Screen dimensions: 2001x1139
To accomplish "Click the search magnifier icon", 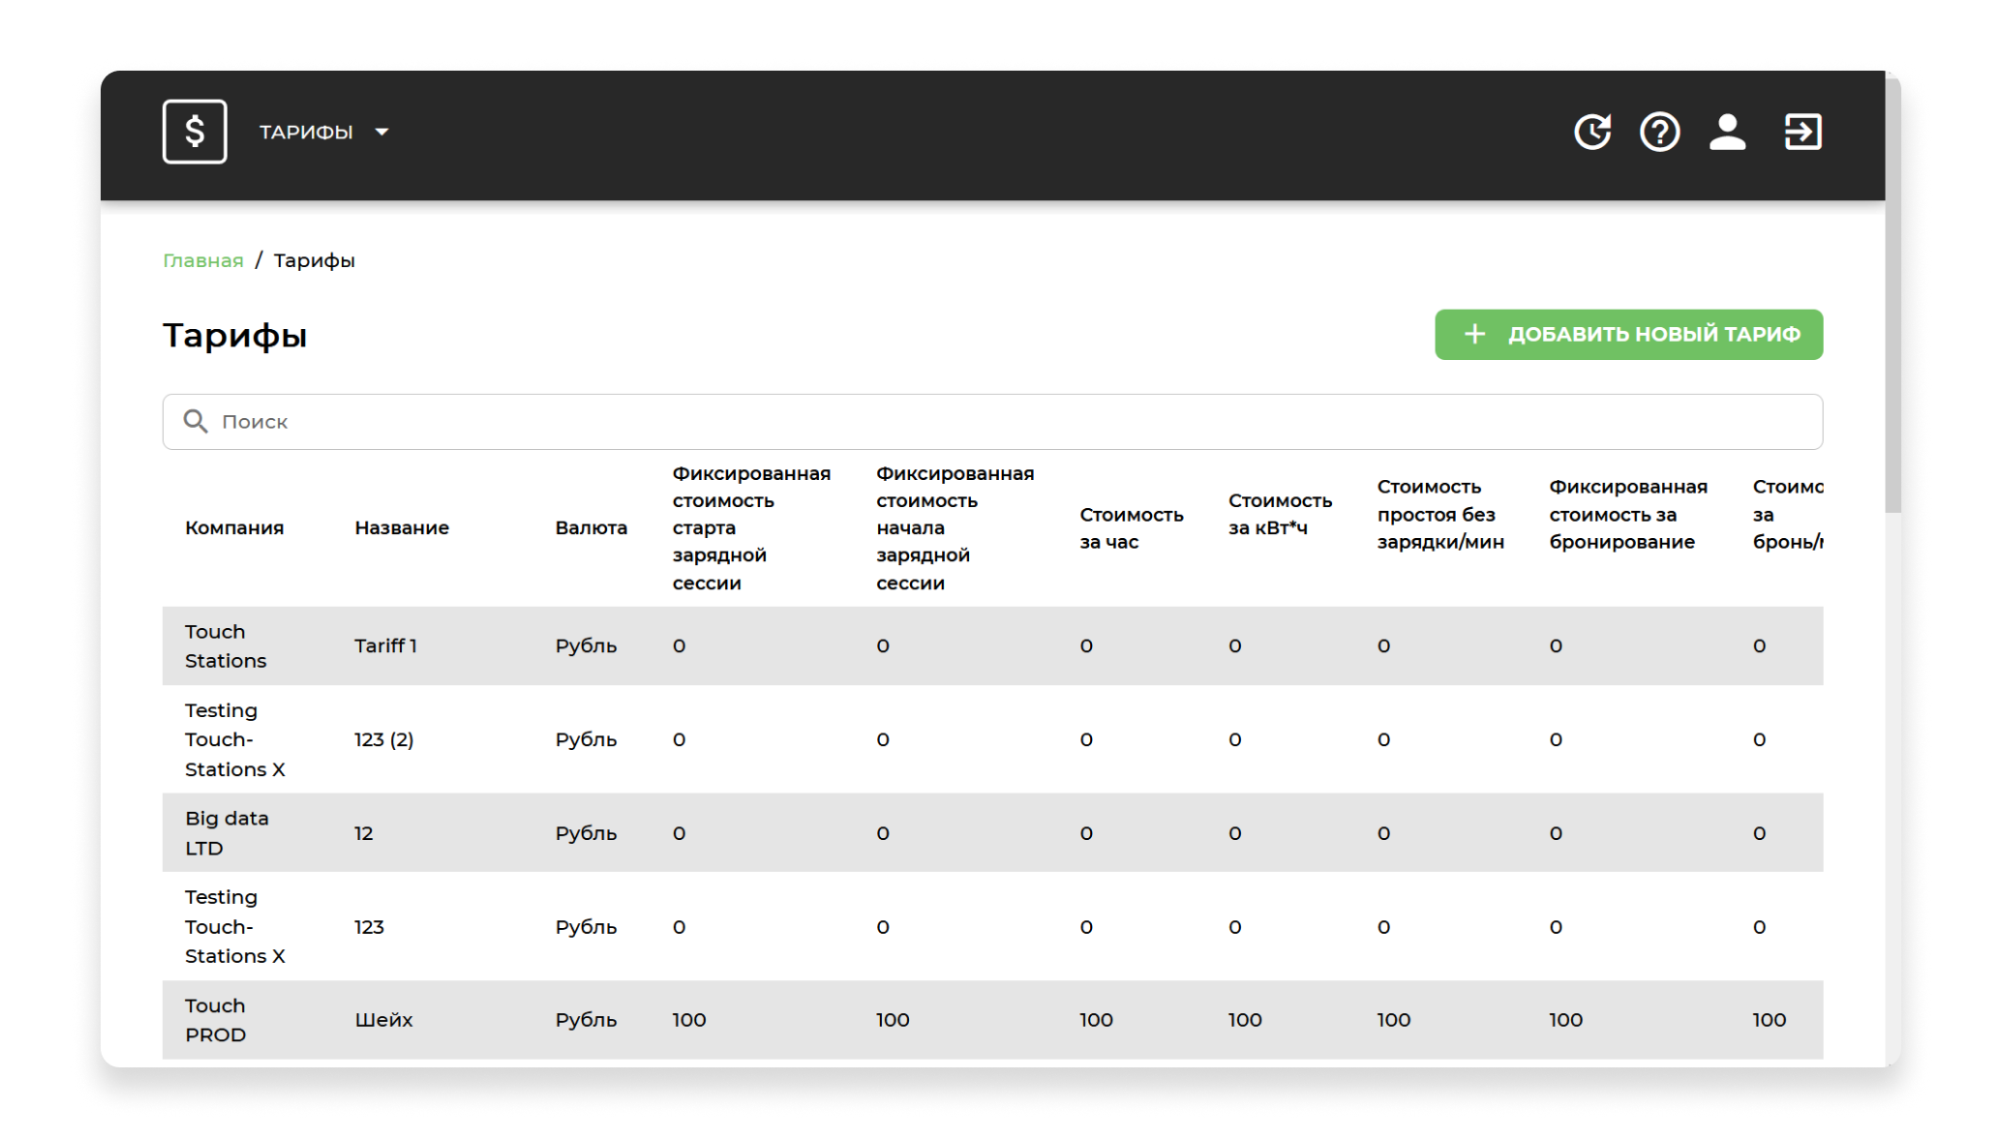I will tap(196, 422).
